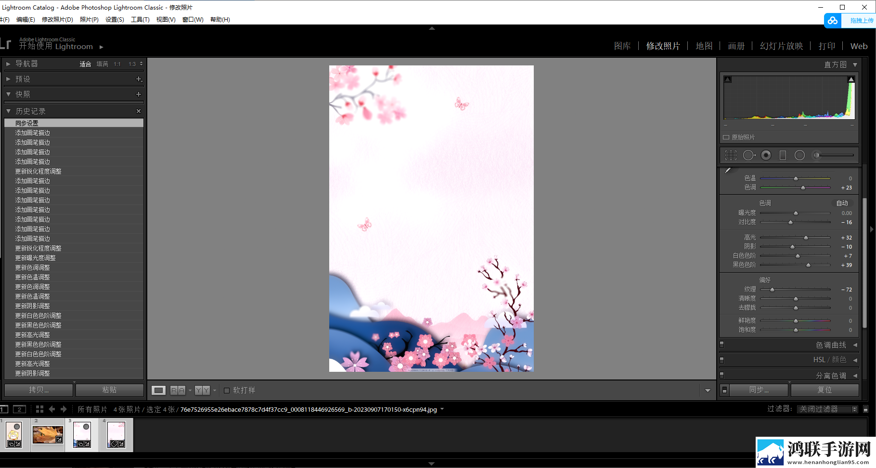876x468 pixels.
Task: Show main window display 1
Action: (4, 409)
